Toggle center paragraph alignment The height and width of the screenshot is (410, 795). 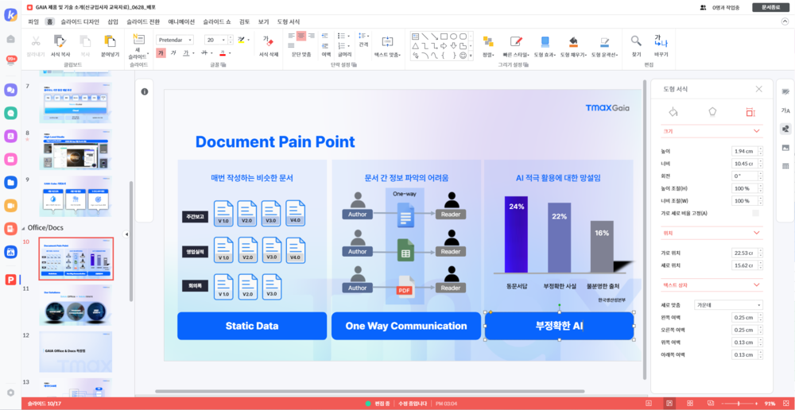301,37
